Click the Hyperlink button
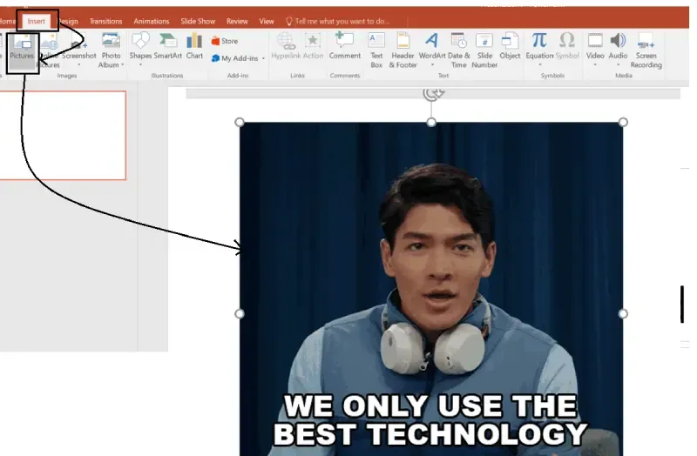Viewport: 697px width, 456px height. point(287,47)
